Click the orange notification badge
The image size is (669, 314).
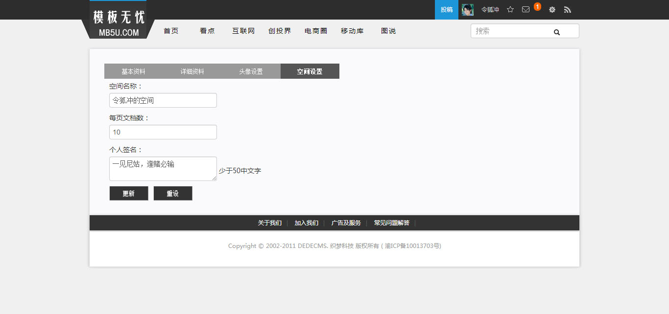pos(537,6)
